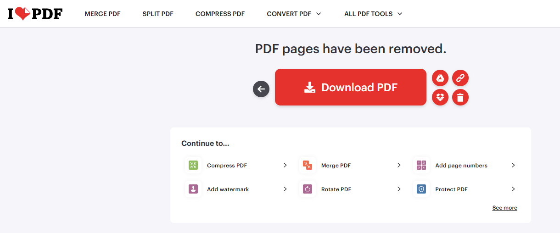Open the See more link
The width and height of the screenshot is (560, 233).
pyautogui.click(x=505, y=208)
